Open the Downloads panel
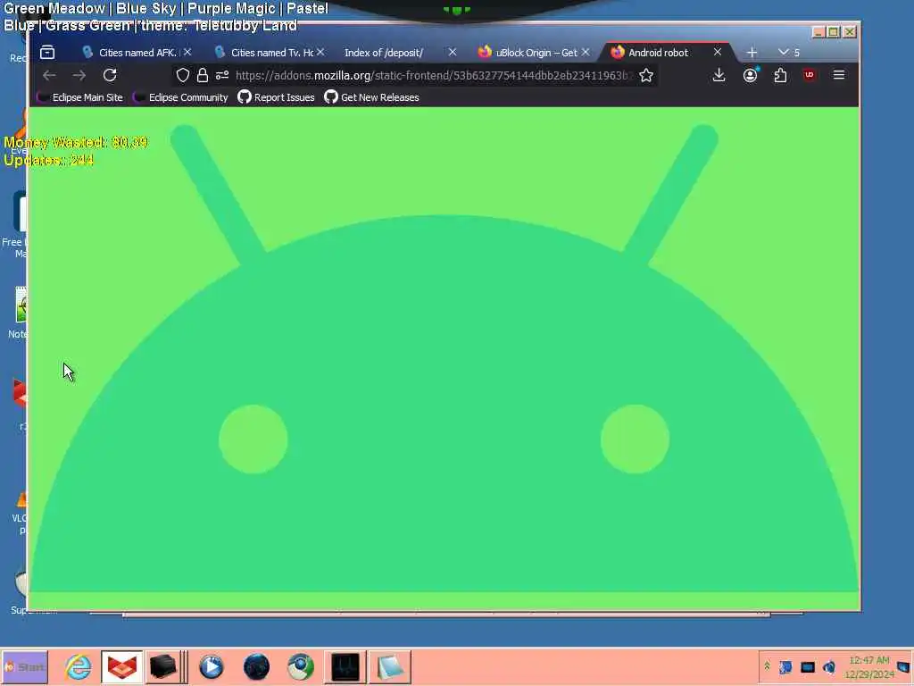The height and width of the screenshot is (686, 914). 719,75
